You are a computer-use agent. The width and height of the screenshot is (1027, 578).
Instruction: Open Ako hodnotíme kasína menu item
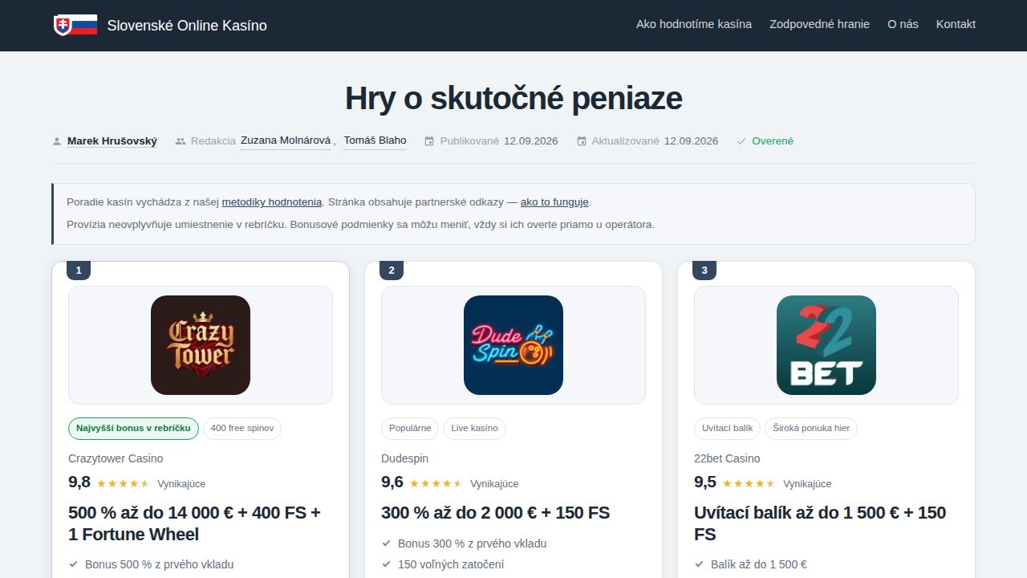[694, 24]
